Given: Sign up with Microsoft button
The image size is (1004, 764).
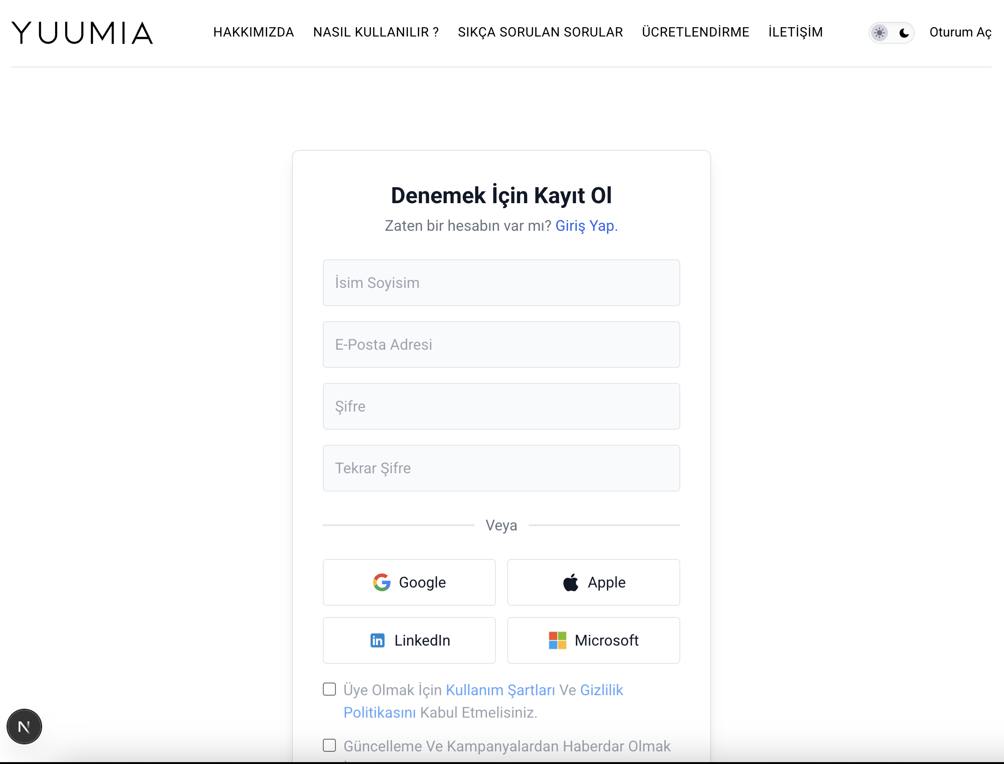Looking at the screenshot, I should (x=593, y=640).
